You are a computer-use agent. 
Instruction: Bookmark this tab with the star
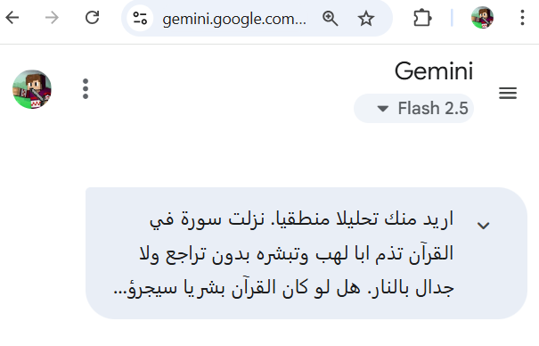tap(366, 18)
